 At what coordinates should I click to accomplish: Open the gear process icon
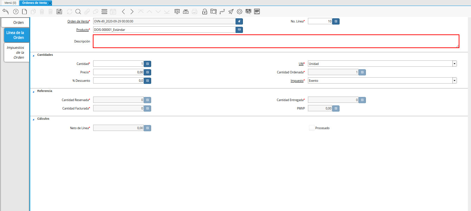click(239, 12)
